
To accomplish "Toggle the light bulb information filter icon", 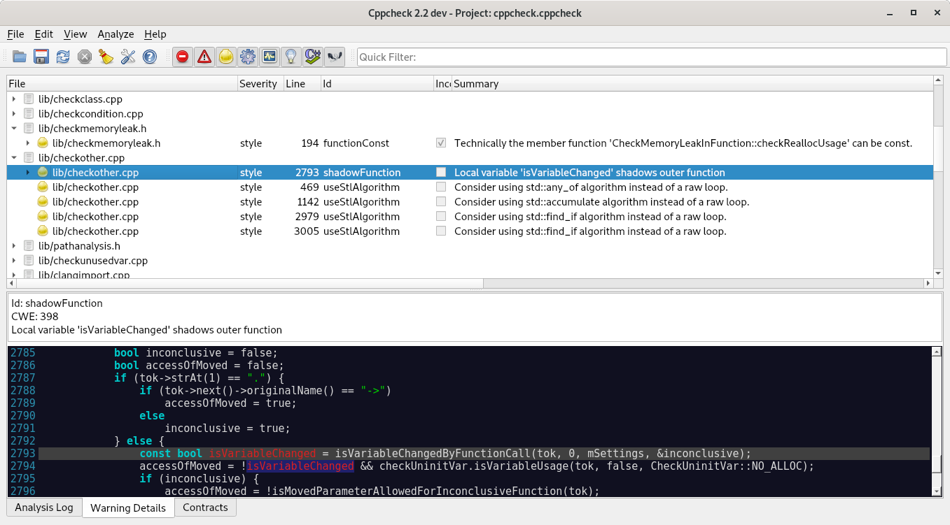I will click(291, 57).
